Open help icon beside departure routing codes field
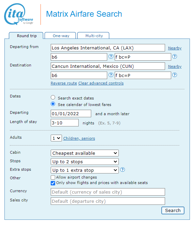The width and height of the screenshot is (194, 228). 111,57
